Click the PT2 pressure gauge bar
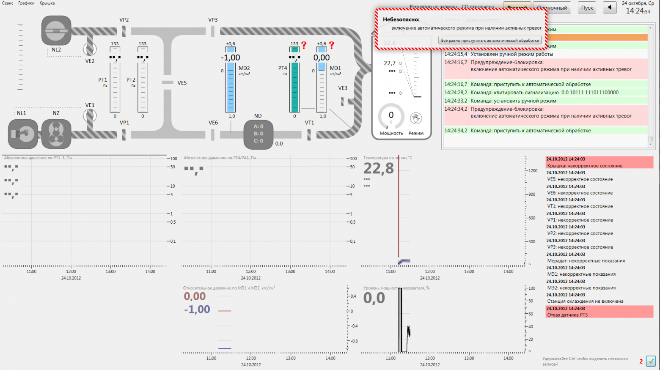The height and width of the screenshot is (370, 660). point(143,79)
